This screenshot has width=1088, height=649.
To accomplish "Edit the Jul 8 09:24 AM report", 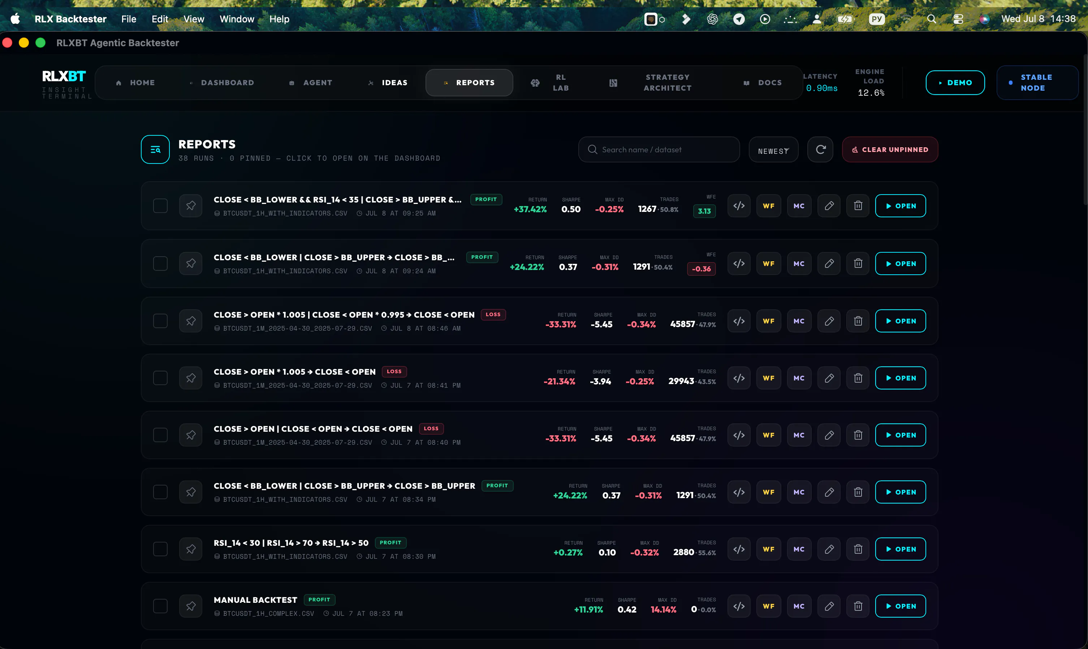I will point(829,263).
